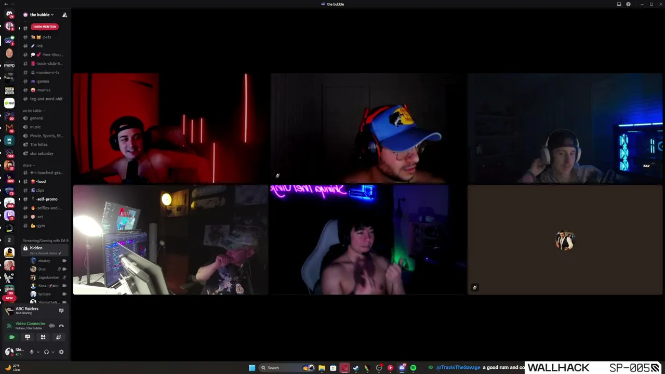Open the -pets text channel

tap(44, 37)
